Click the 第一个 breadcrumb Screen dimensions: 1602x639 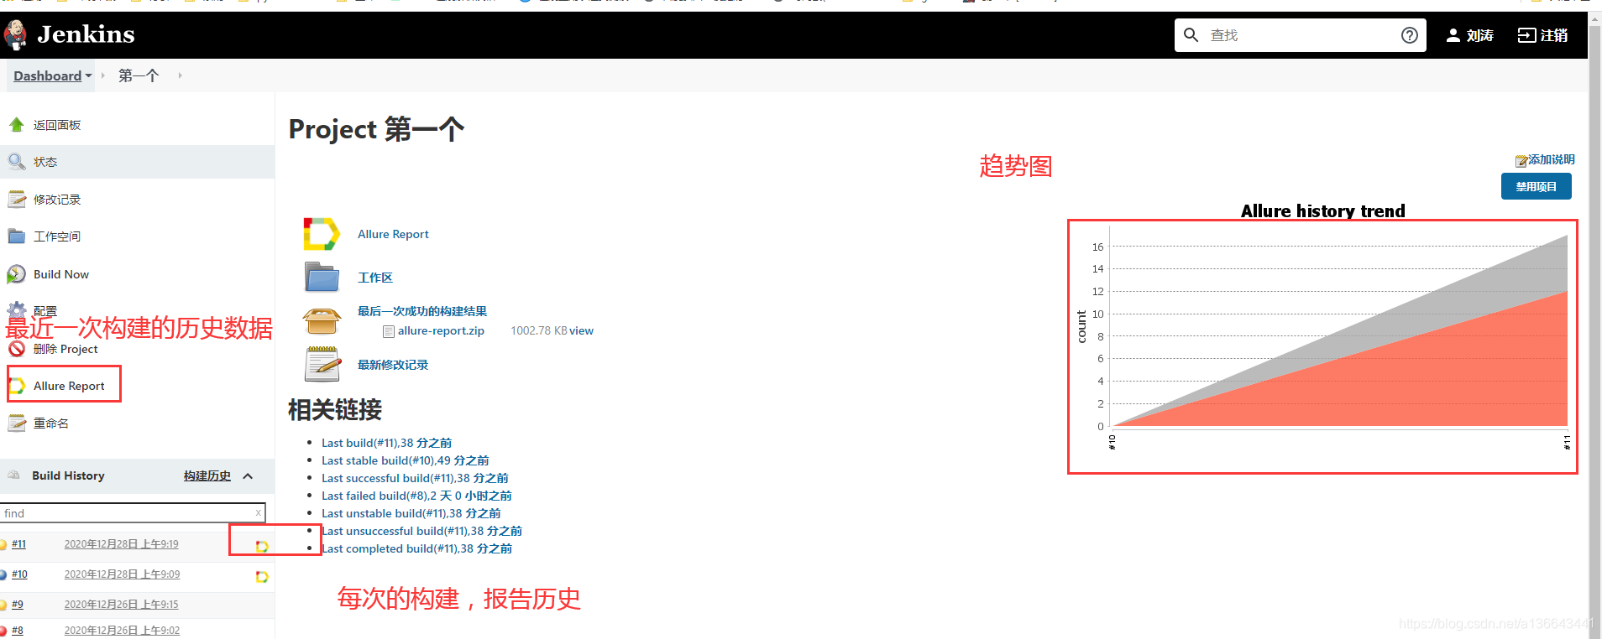(x=139, y=75)
